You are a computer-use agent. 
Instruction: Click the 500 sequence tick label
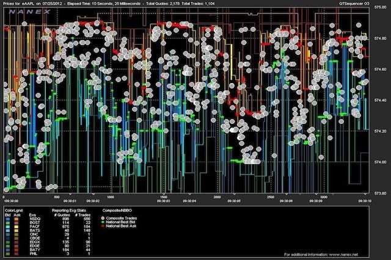pos(57,197)
